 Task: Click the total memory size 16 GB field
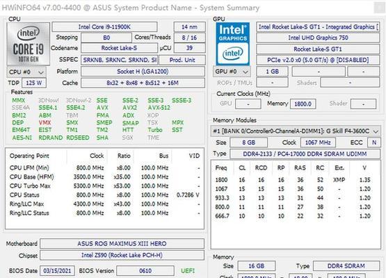coord(256,266)
